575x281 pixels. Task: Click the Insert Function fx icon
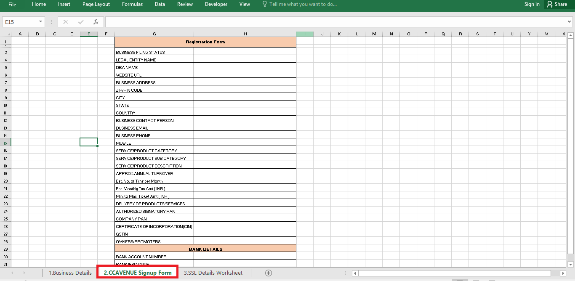pos(96,22)
